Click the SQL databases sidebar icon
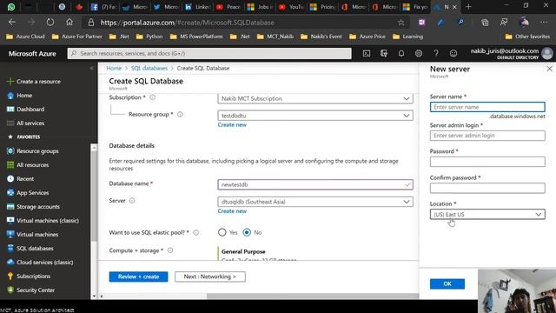Viewport: 556px width, 313px height. click(10, 248)
